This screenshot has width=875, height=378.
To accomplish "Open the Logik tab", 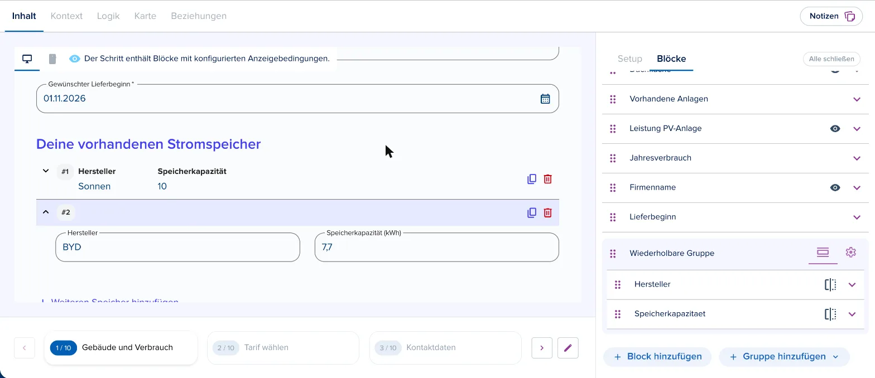I will (x=108, y=16).
